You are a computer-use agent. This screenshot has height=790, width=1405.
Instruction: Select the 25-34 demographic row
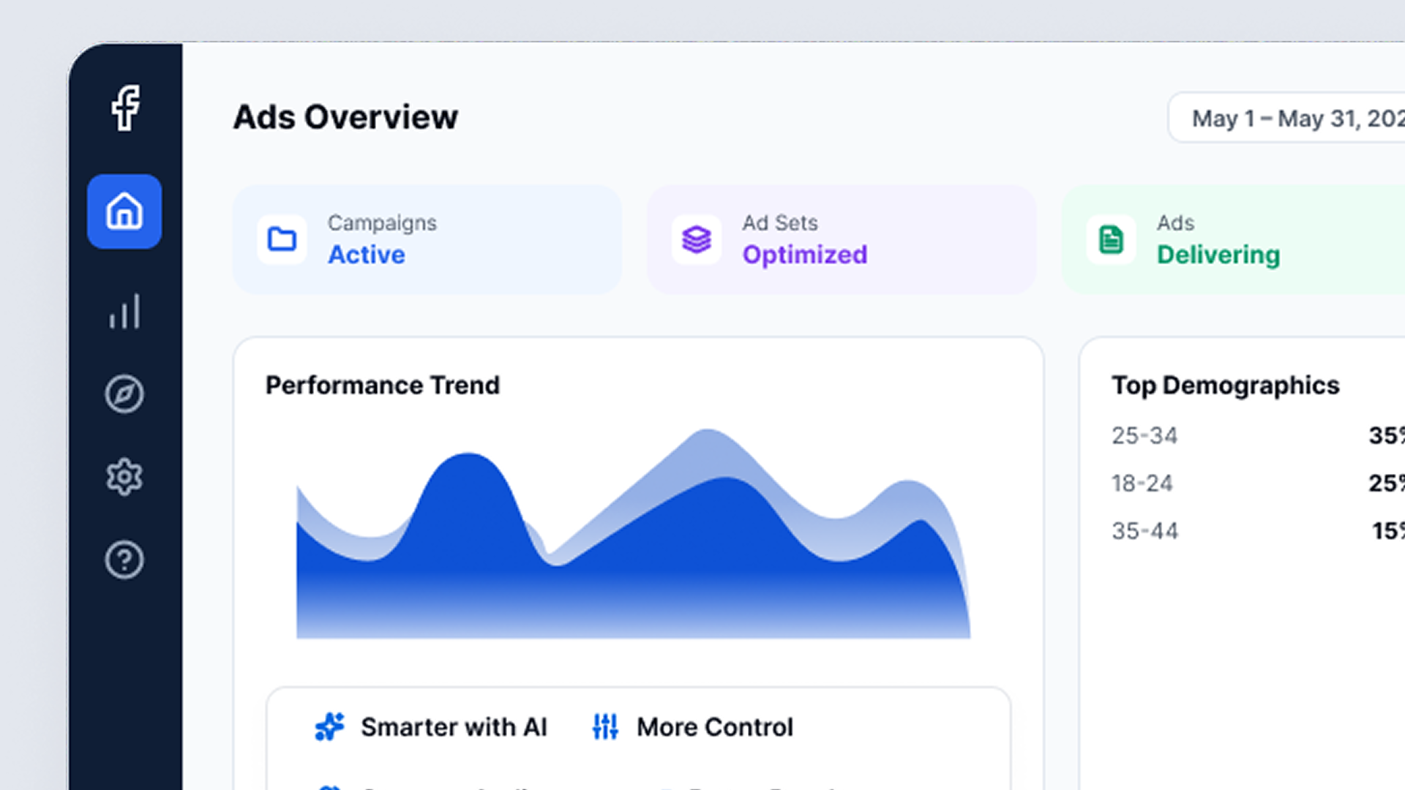(1259, 435)
